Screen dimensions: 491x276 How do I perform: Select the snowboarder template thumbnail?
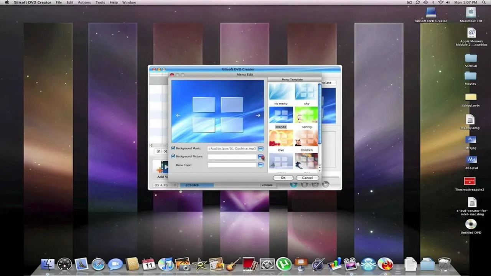(306, 161)
